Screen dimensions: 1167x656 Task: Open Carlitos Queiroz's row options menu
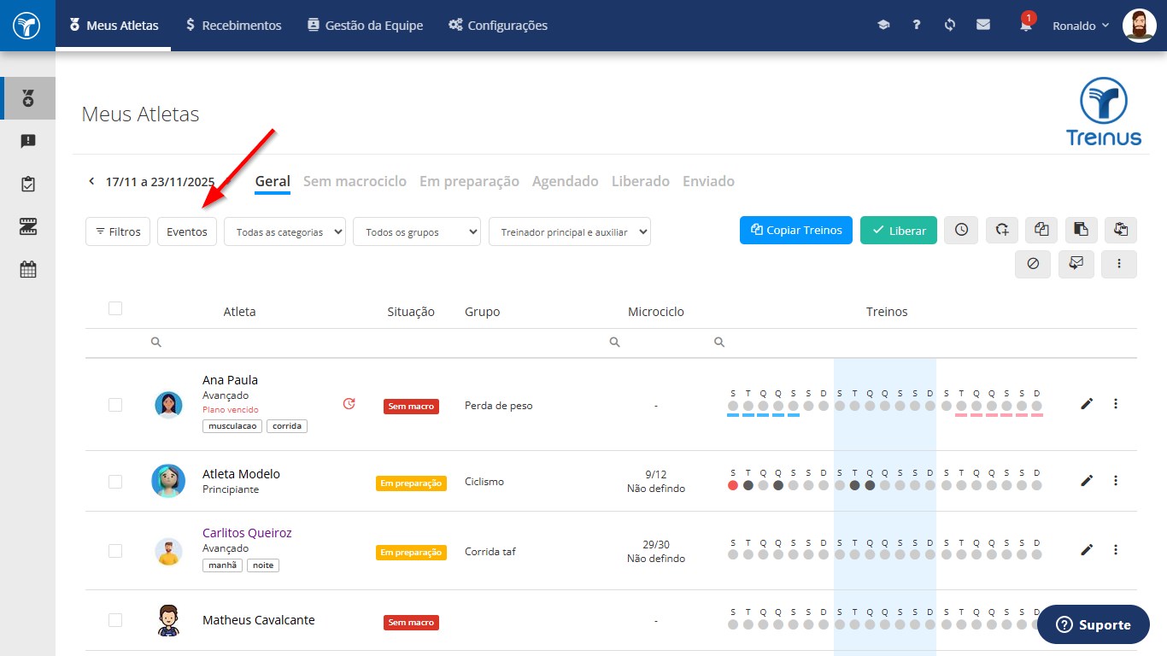[1116, 549]
